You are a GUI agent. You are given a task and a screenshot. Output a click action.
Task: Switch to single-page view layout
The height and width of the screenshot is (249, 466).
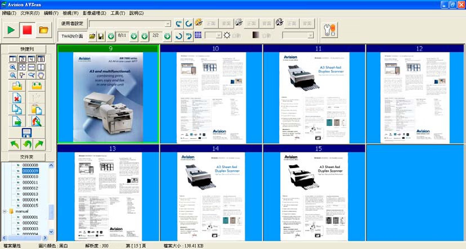(x=13, y=59)
